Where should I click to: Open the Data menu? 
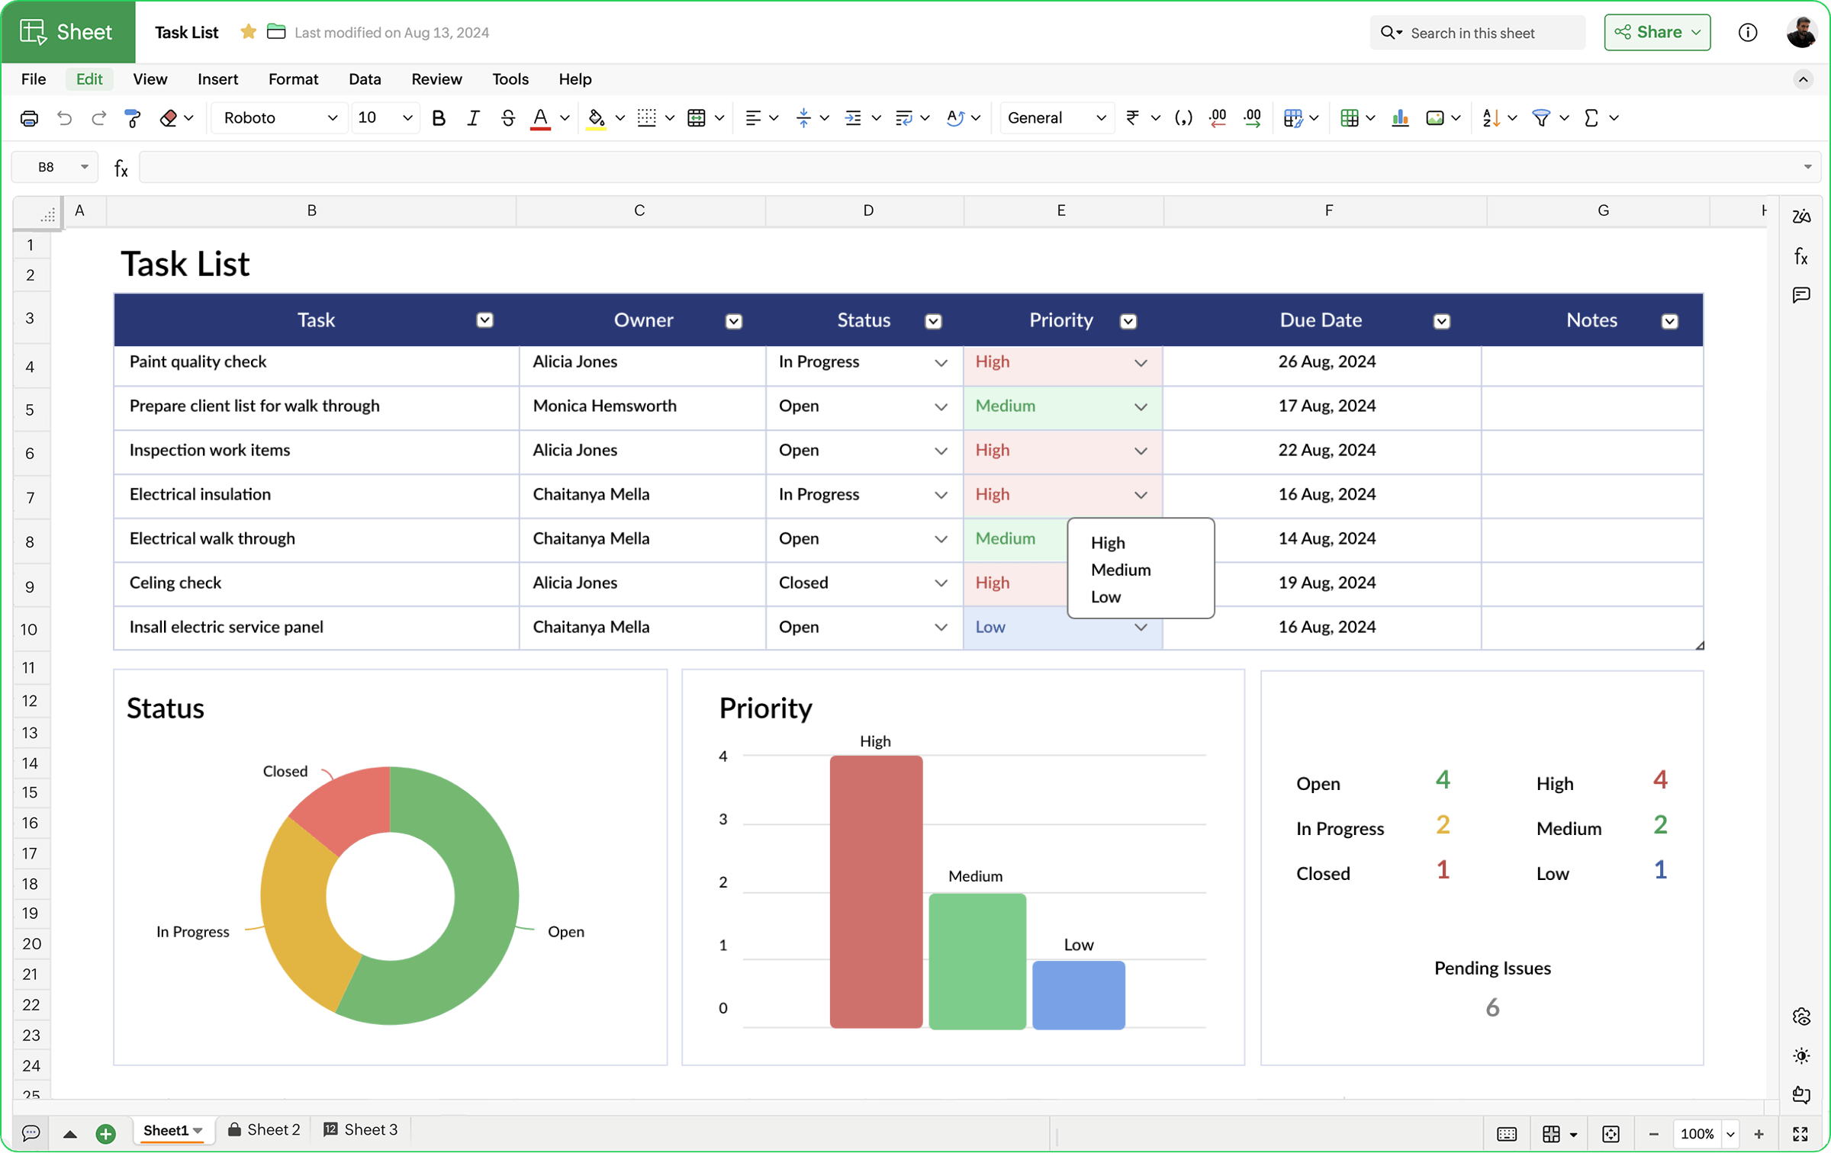pyautogui.click(x=365, y=79)
